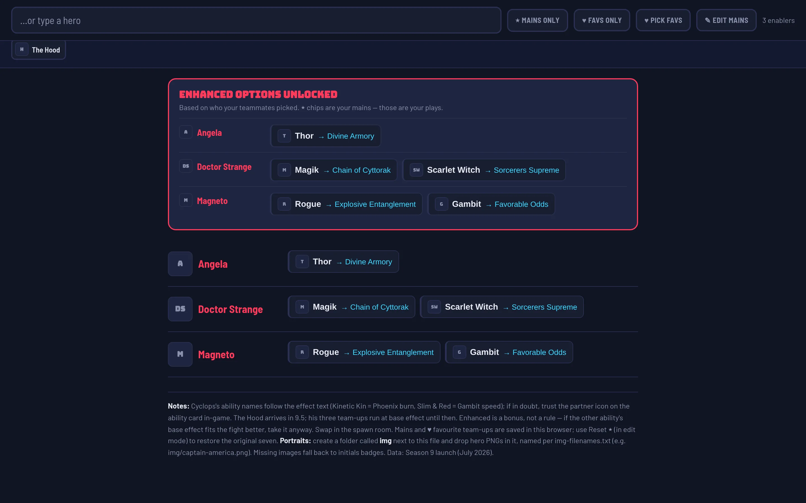Image resolution: width=806 pixels, height=503 pixels.
Task: Click the large Doctor Strange DS badge
Action: point(180,309)
